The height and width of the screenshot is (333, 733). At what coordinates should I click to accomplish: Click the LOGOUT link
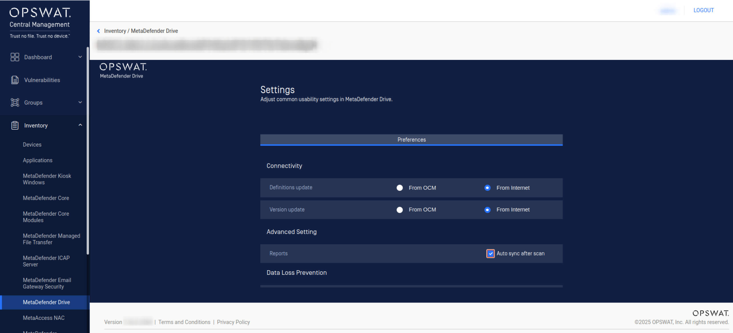point(703,10)
